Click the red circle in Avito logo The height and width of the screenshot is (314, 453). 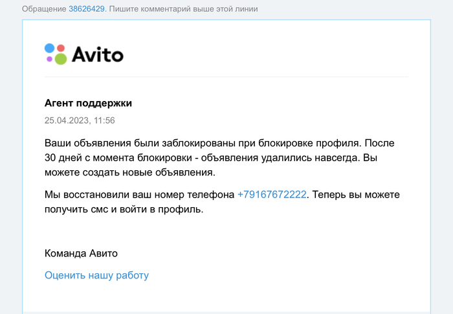(x=61, y=48)
